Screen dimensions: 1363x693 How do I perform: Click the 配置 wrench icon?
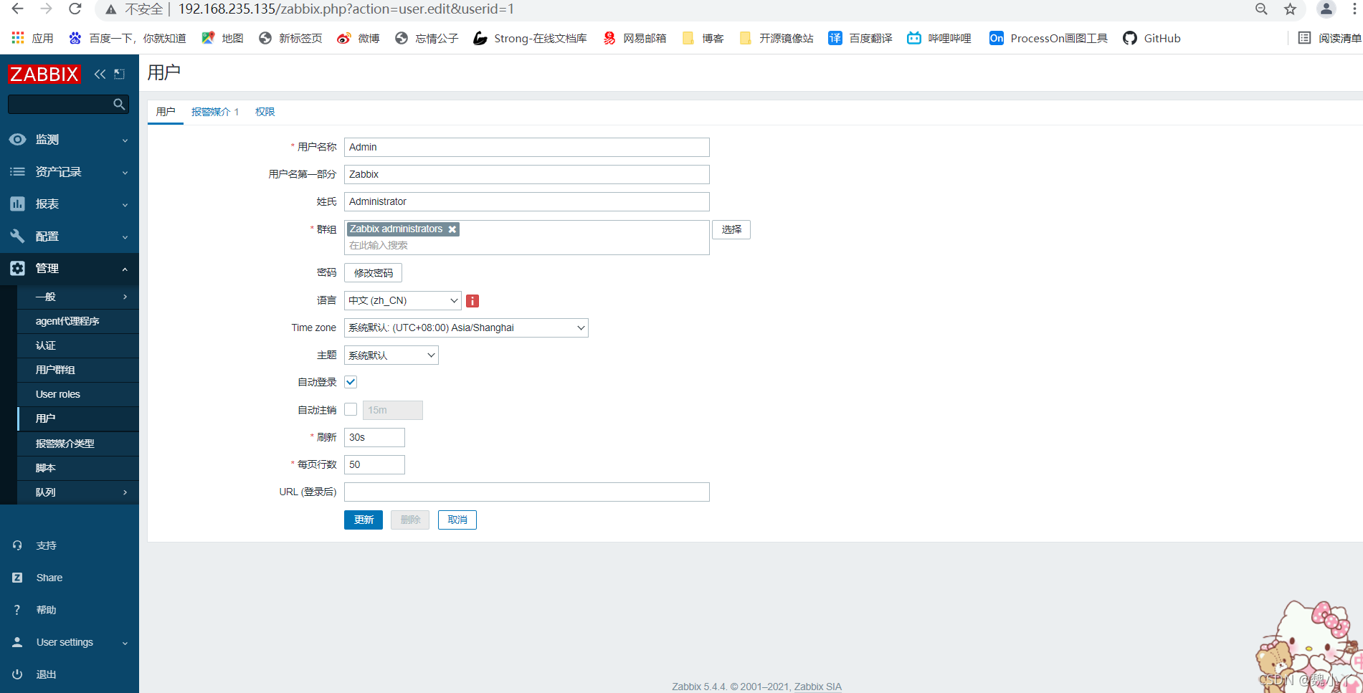click(x=17, y=236)
